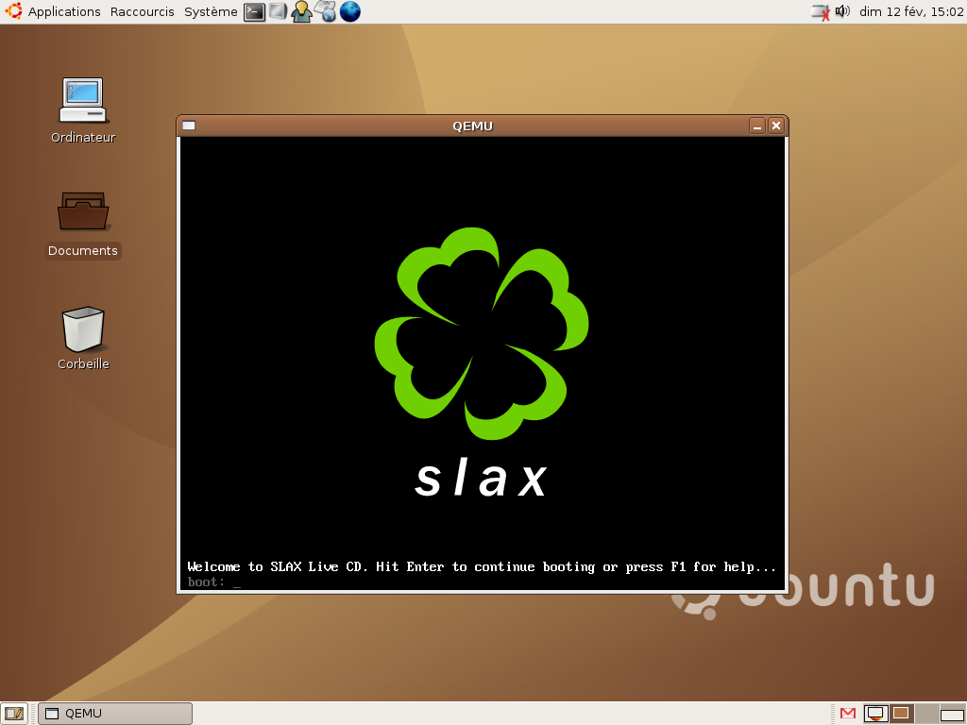Select the Documents folder desktop icon
The width and height of the screenshot is (967, 725).
83,225
